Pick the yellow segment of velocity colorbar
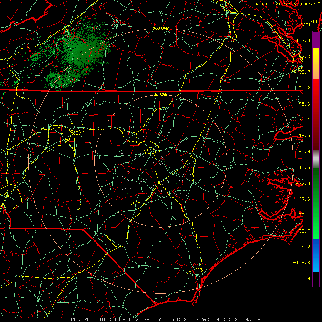Image resolution: width=322 pixels, height=322 pixels. [316, 64]
